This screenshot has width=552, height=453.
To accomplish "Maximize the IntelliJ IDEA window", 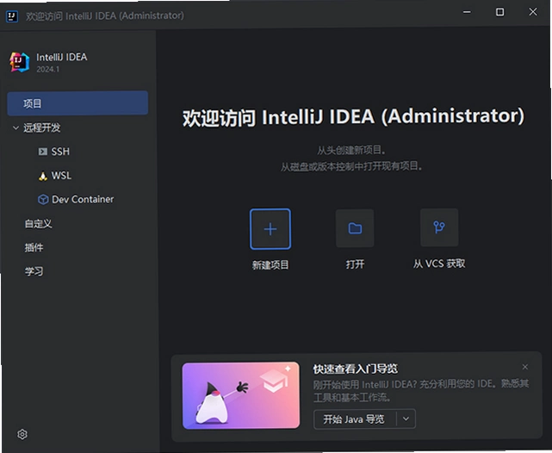I will pos(499,12).
